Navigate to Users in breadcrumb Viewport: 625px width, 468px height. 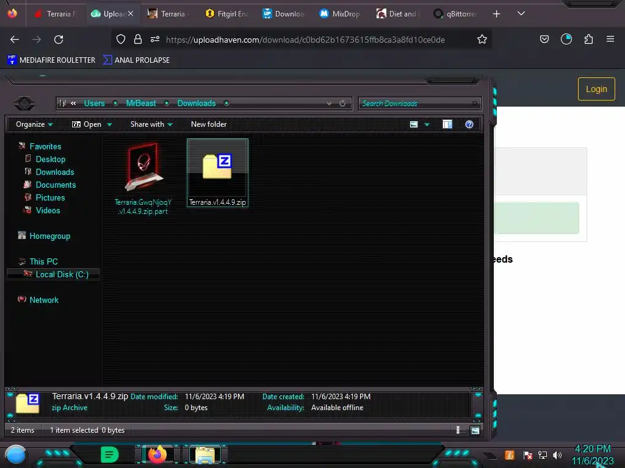tap(94, 104)
